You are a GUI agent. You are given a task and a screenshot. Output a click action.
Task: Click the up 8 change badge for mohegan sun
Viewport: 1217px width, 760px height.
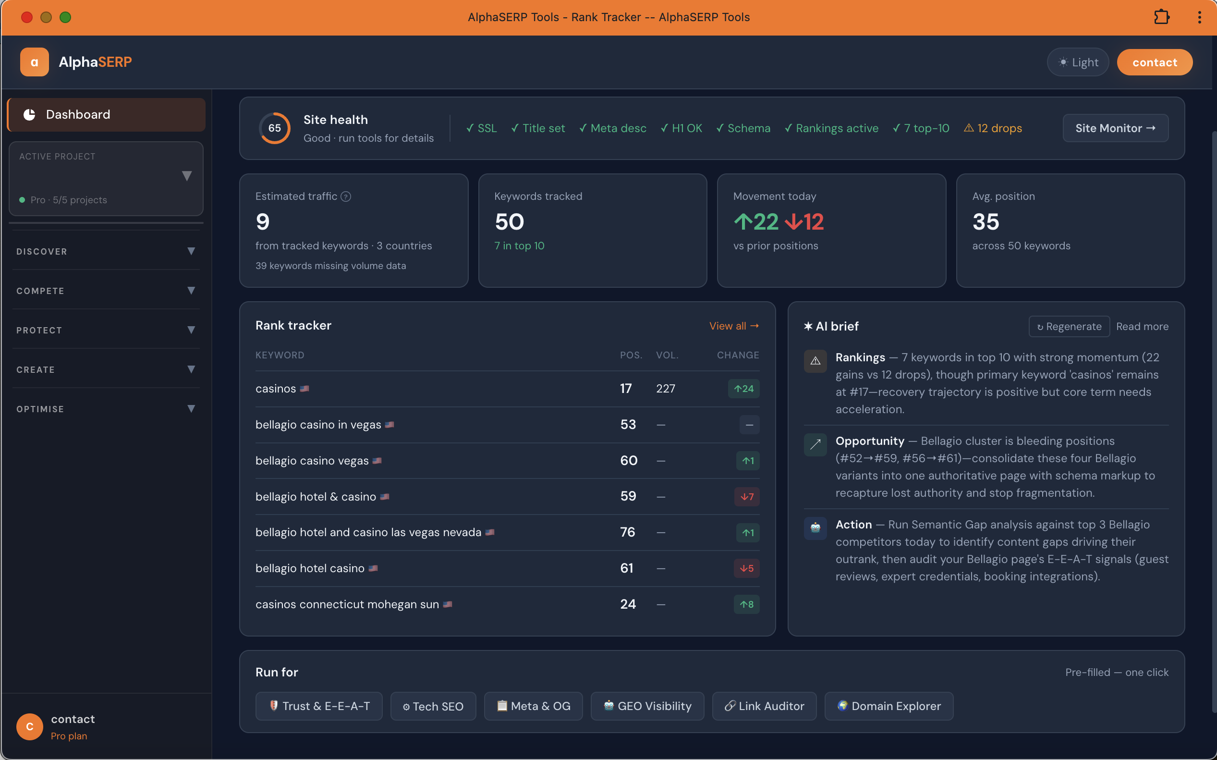[747, 604]
